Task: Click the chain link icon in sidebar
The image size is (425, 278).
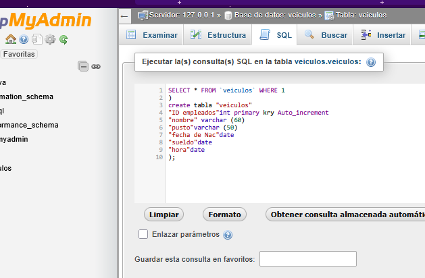Action: pyautogui.click(x=96, y=66)
